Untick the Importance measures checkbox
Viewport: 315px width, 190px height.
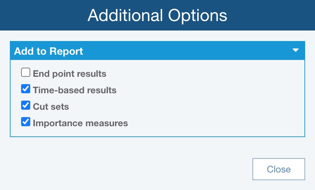26,122
